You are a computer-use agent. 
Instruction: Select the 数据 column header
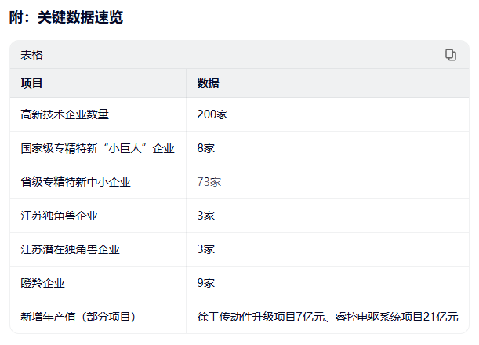click(x=208, y=83)
